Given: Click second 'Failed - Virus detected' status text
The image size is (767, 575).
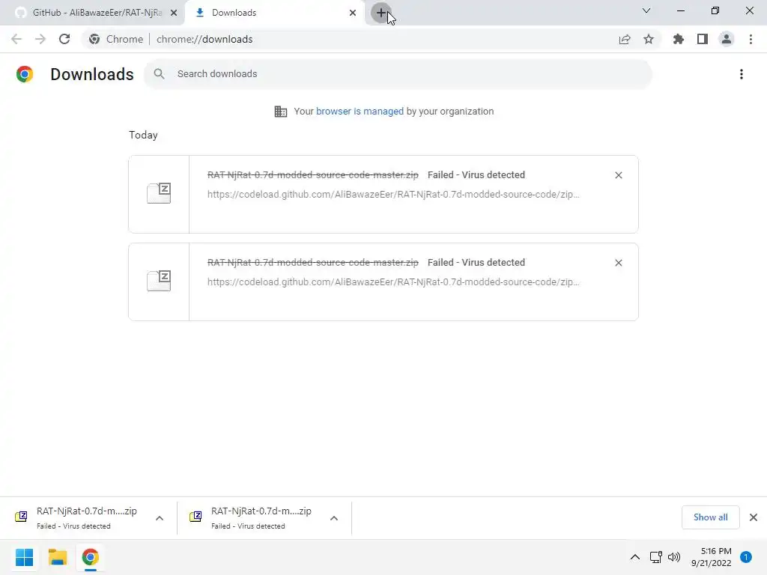Looking at the screenshot, I should click(476, 263).
